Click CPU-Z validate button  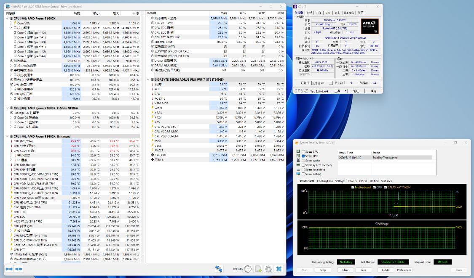[x=356, y=91]
